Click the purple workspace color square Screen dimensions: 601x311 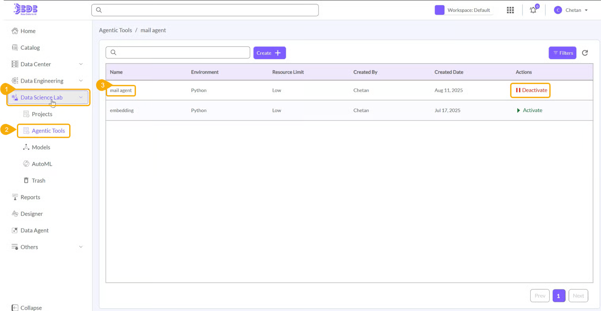[x=439, y=10]
